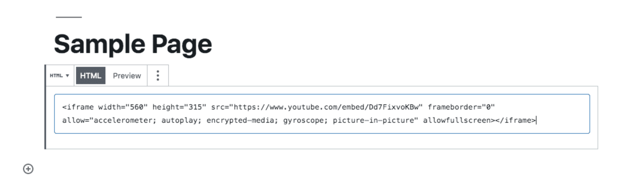
Task: Open the three-dot more options menu
Action: pyautogui.click(x=158, y=75)
